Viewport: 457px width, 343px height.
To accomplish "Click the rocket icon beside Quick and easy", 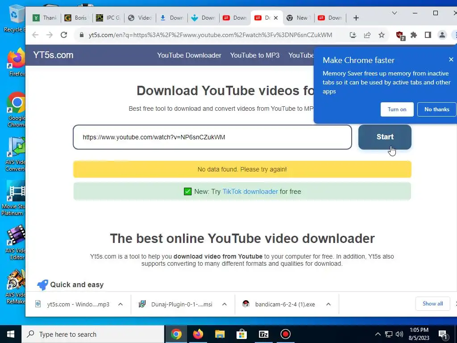I will tap(42, 284).
